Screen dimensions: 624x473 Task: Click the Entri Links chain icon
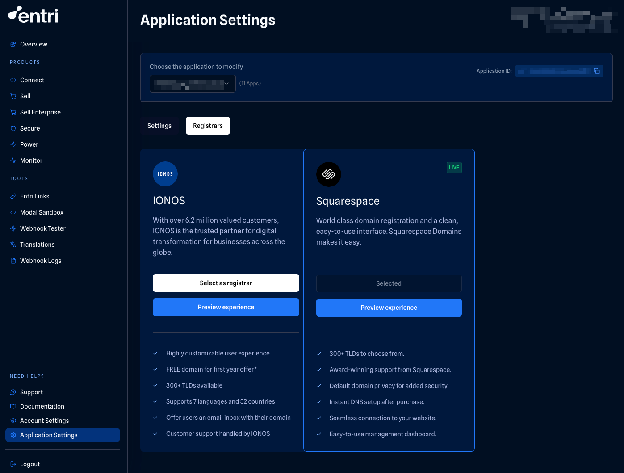coord(13,196)
